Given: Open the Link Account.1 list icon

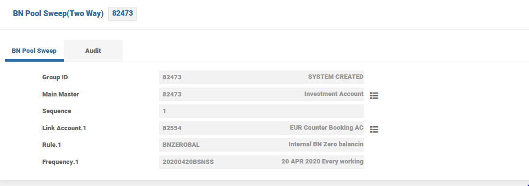Looking at the screenshot, I should (x=374, y=130).
